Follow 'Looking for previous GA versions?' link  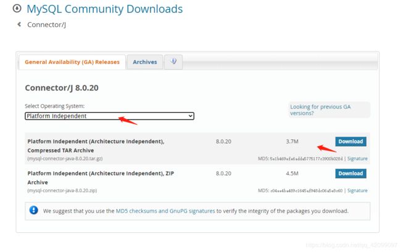tap(320, 110)
